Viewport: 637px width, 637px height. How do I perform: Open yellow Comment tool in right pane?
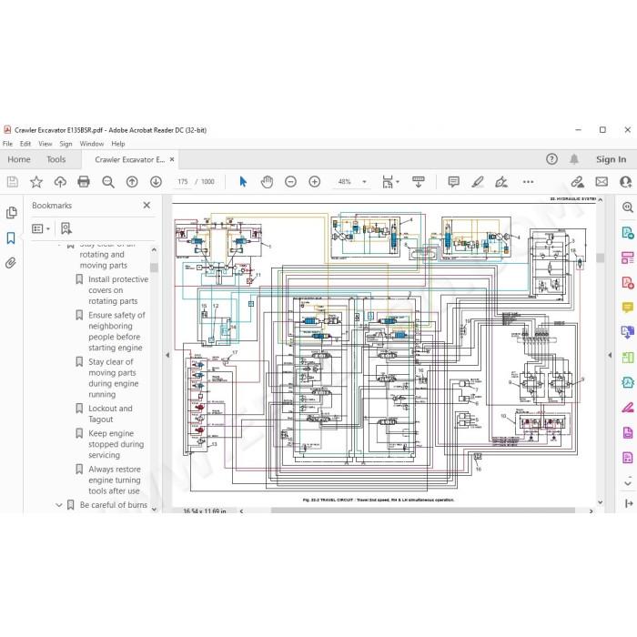click(628, 308)
